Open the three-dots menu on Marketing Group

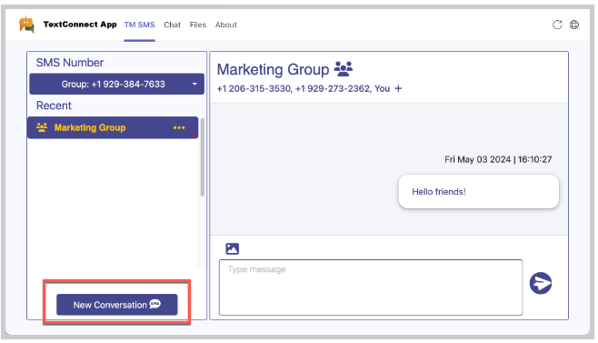point(179,127)
